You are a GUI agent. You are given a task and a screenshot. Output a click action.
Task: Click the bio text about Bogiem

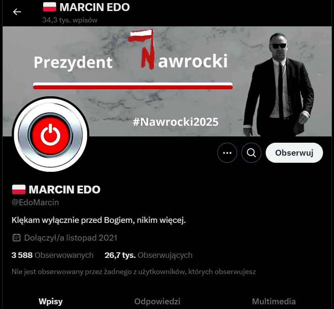click(99, 220)
